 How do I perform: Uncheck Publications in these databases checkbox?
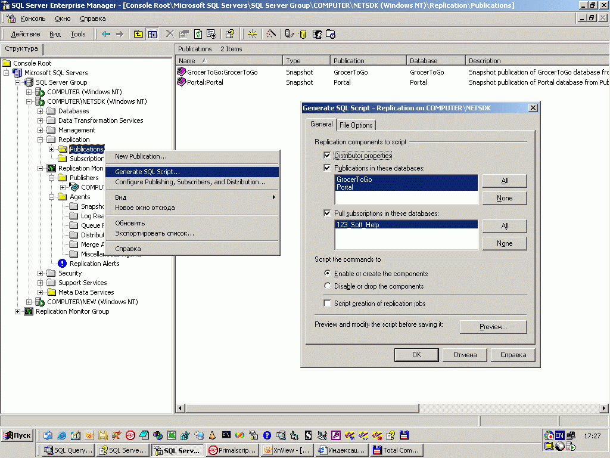[327, 168]
